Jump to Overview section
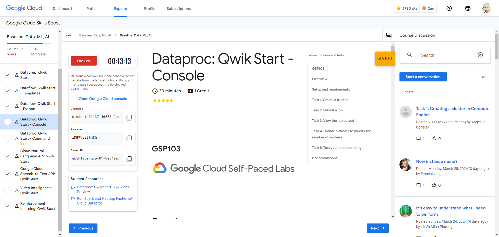 (320, 79)
